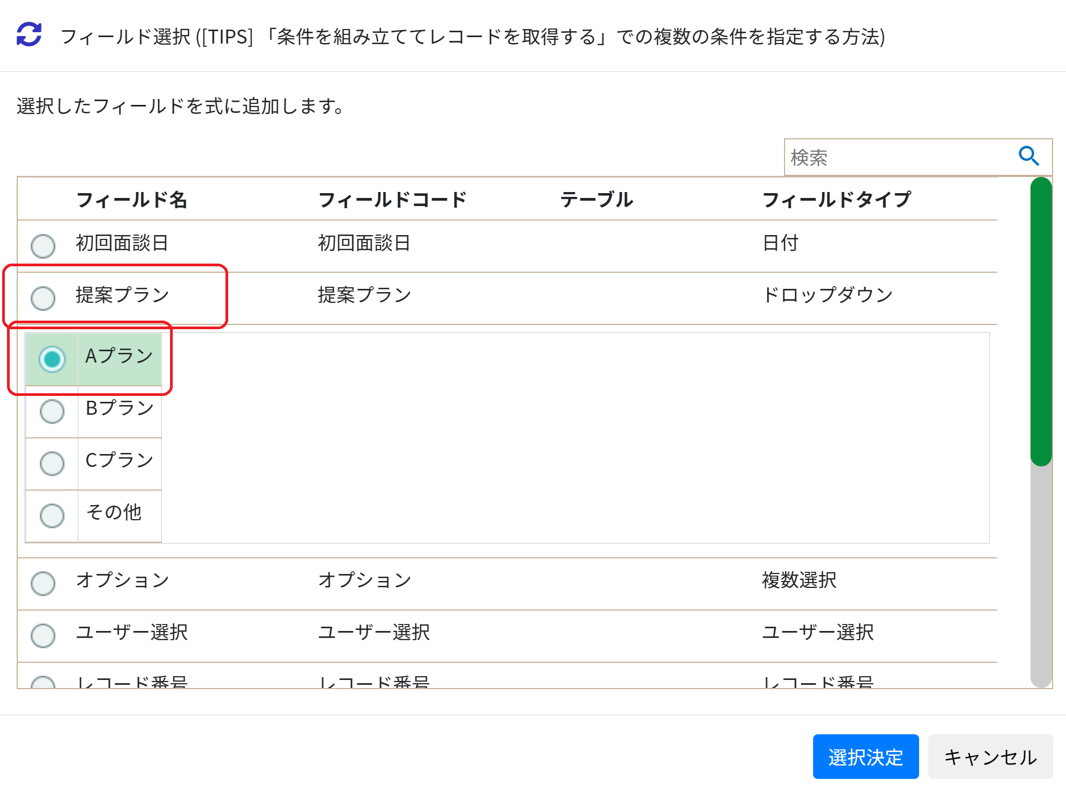Image resolution: width=1066 pixels, height=794 pixels.
Task: Choose the Bプラン radio option
Action: pyautogui.click(x=52, y=411)
